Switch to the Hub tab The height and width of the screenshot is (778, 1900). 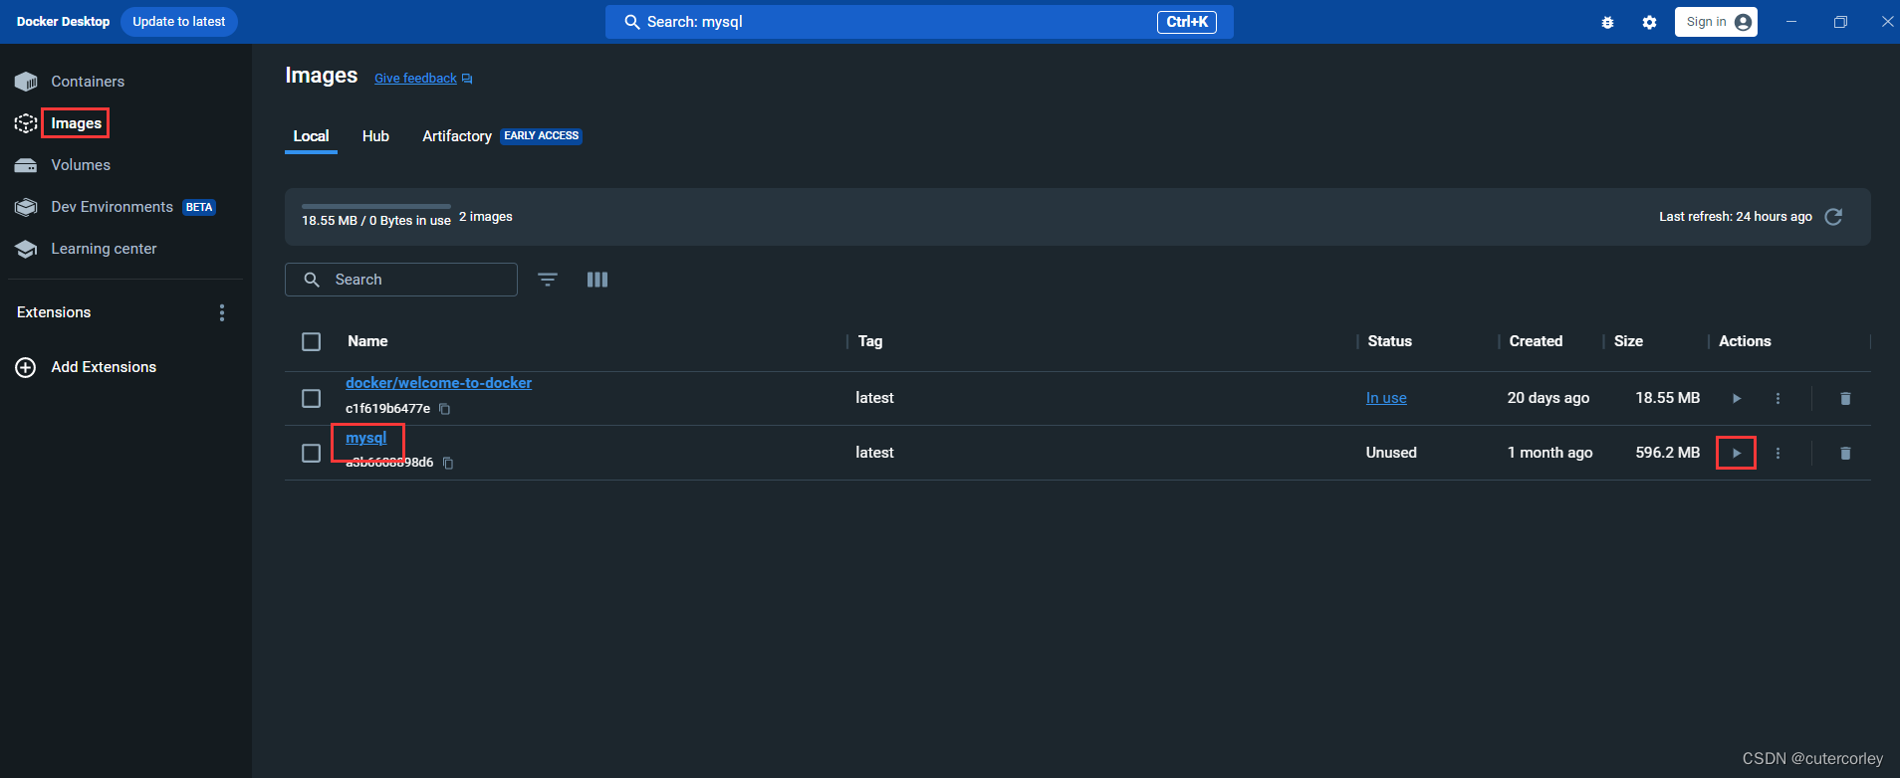[x=375, y=136]
